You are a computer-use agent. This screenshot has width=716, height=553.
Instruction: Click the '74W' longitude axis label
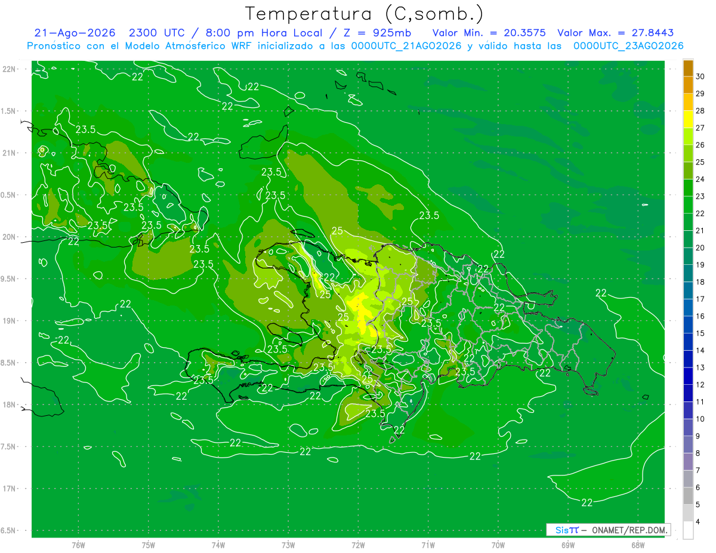click(218, 545)
